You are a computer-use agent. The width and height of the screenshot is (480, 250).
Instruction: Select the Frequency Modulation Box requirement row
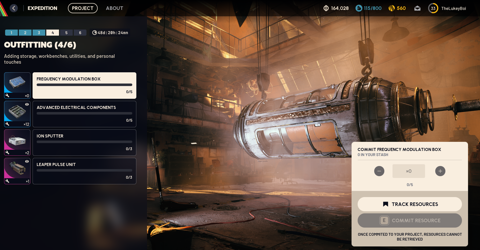click(84, 86)
